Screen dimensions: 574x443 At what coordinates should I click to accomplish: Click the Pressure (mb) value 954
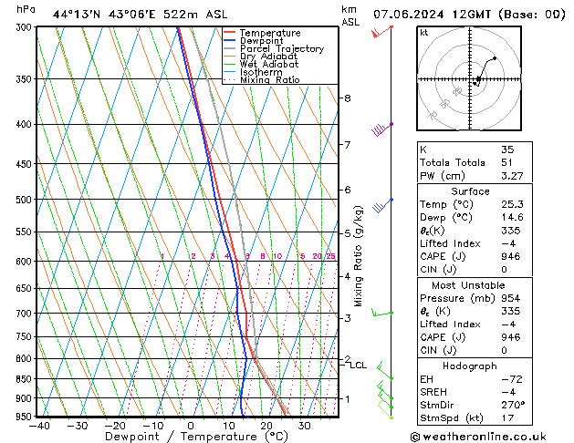coord(511,298)
